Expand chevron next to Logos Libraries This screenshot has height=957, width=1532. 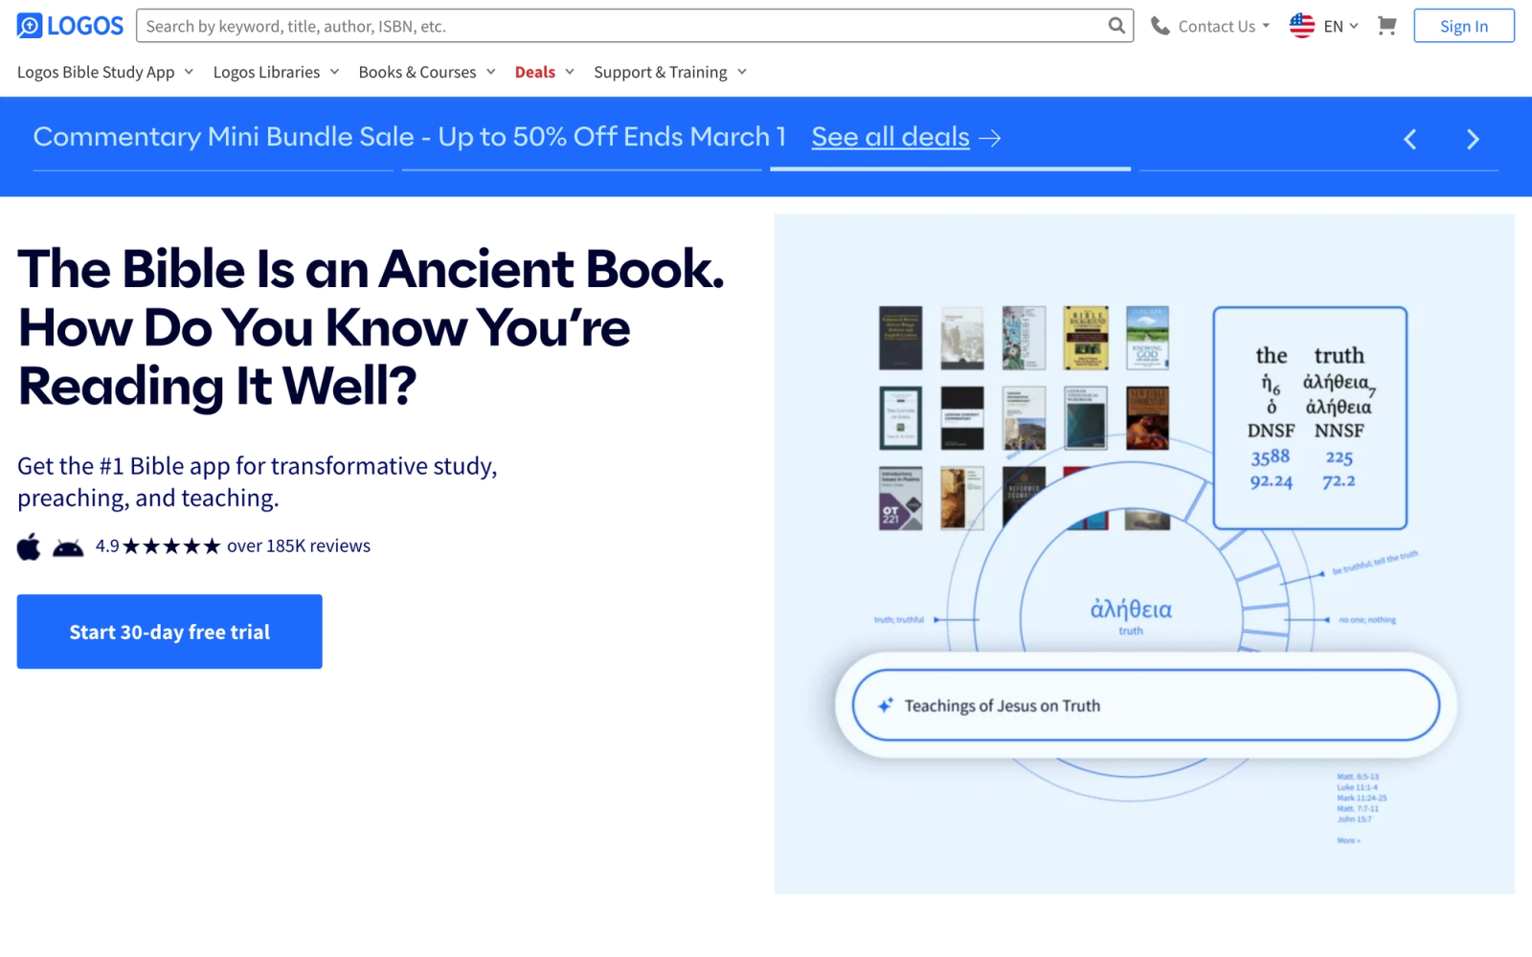(334, 72)
